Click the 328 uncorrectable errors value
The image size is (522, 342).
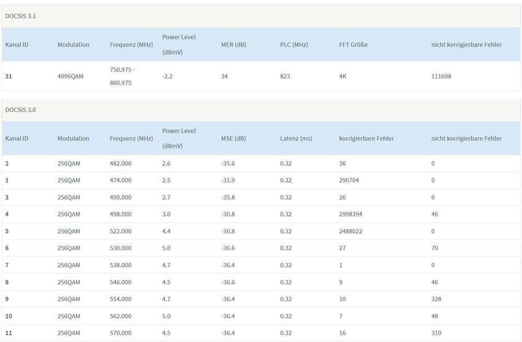436,299
